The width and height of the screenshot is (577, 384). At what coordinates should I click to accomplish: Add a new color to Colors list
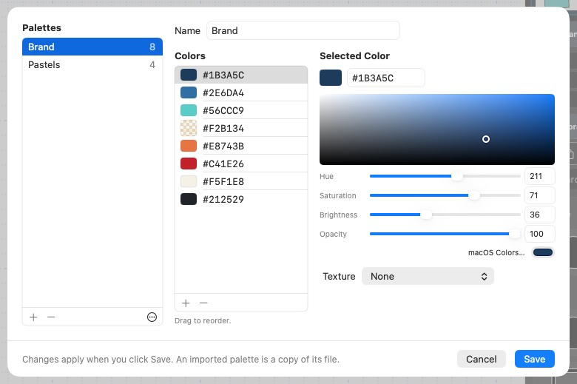coord(186,303)
